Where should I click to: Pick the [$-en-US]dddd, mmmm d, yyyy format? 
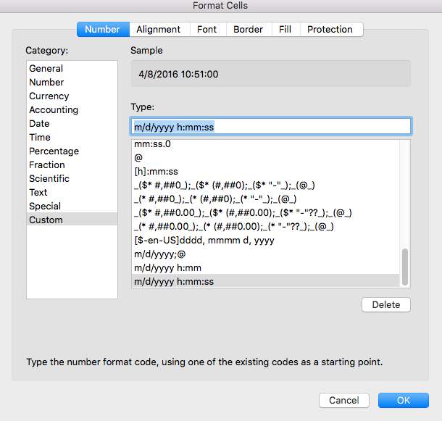pos(204,241)
